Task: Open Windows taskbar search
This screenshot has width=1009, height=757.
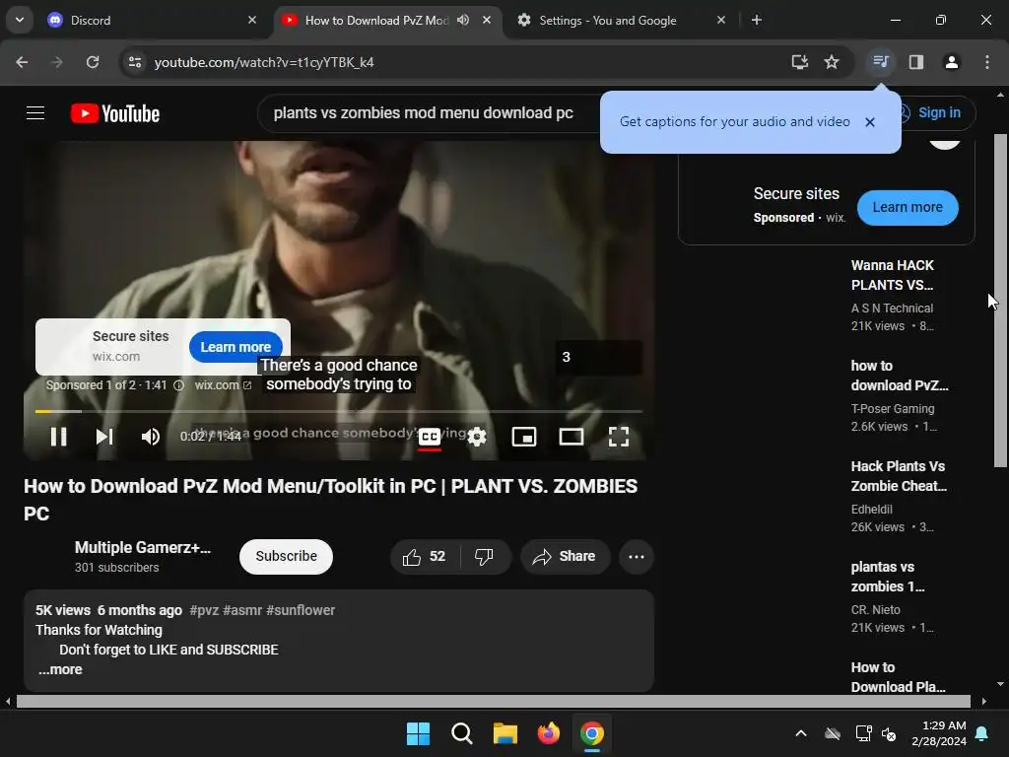Action: 461,733
